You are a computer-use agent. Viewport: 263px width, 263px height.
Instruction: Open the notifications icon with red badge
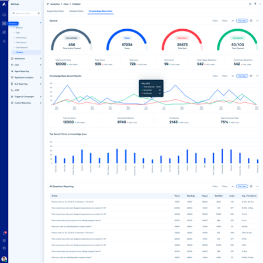(x=4, y=233)
